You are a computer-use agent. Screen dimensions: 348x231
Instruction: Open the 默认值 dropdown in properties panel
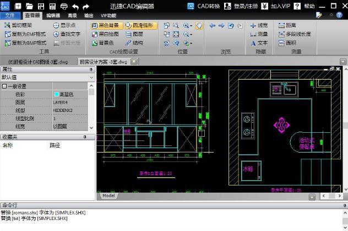[47, 77]
